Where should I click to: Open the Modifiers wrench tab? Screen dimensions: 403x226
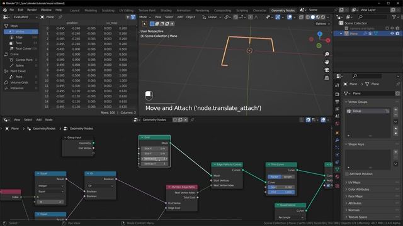(338, 140)
